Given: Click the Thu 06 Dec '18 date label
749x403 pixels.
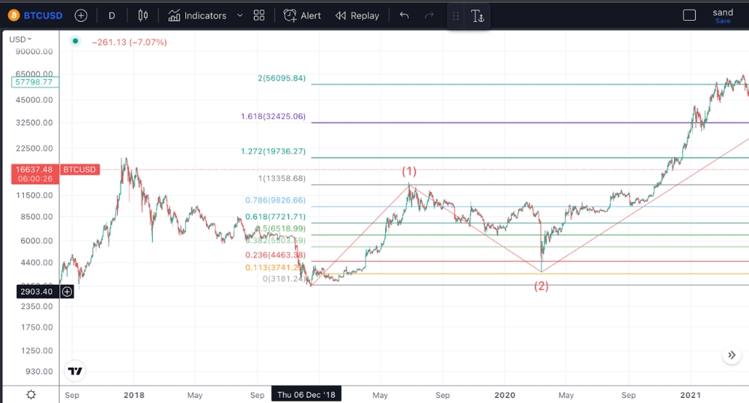Looking at the screenshot, I should (306, 395).
